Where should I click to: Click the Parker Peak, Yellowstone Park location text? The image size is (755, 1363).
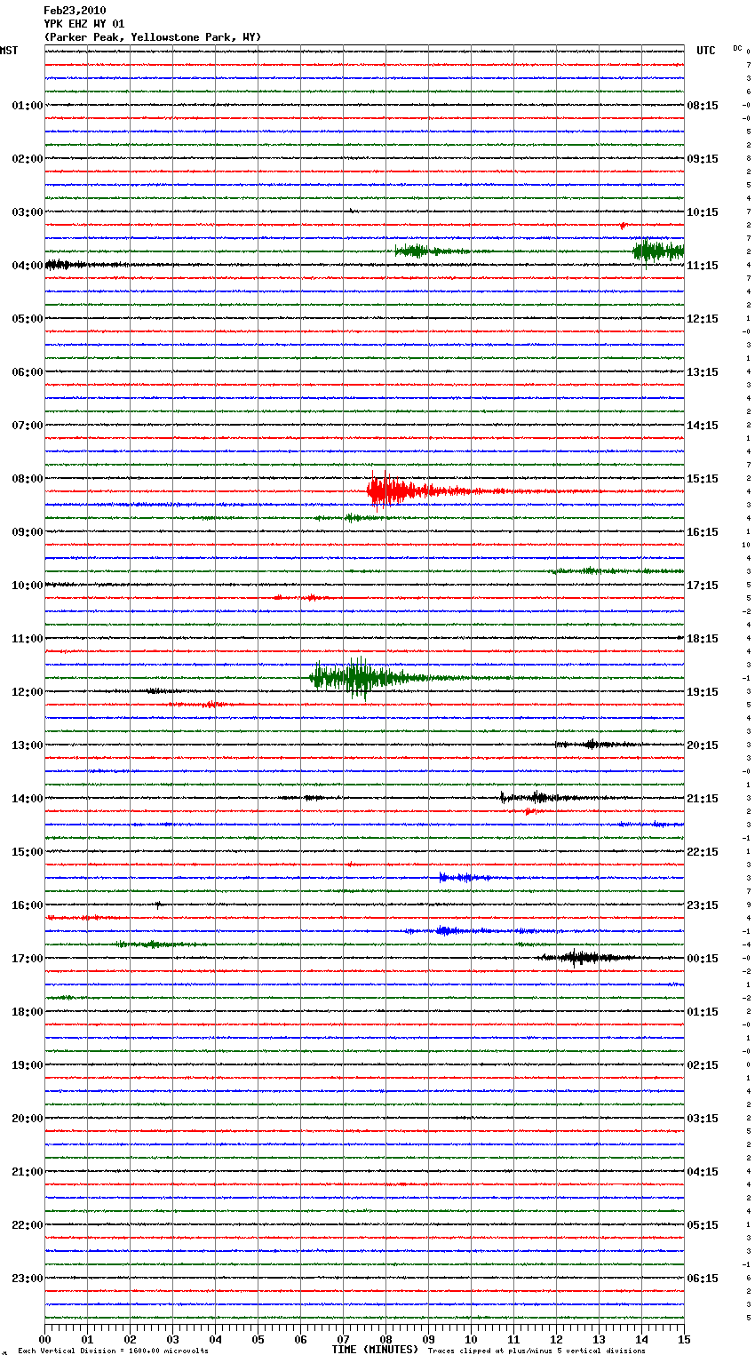(153, 37)
